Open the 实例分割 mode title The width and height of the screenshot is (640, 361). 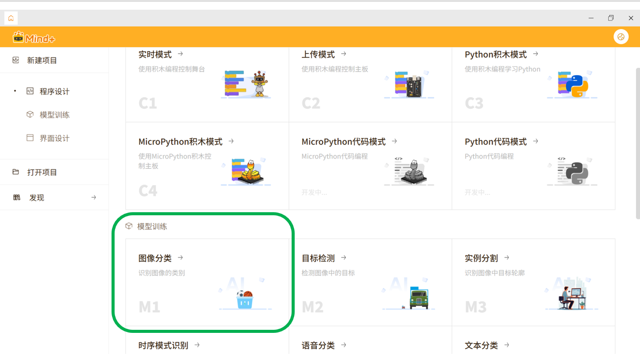pos(481,258)
